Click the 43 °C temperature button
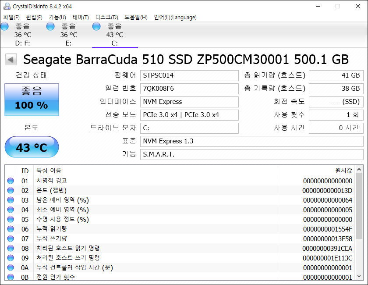This screenshot has width=368, height=285. click(32, 147)
